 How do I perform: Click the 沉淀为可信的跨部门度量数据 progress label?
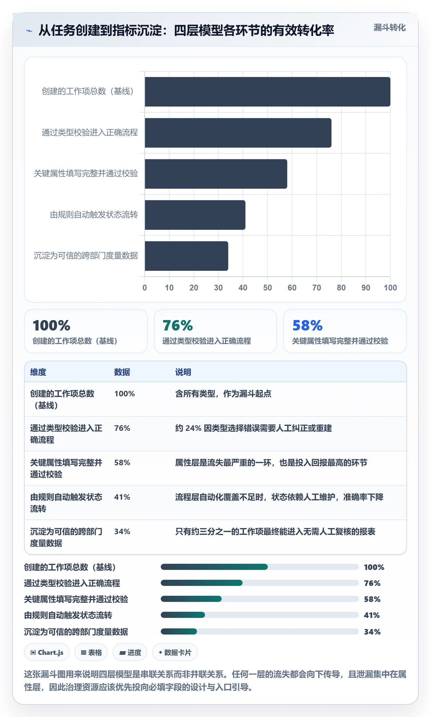(x=76, y=632)
